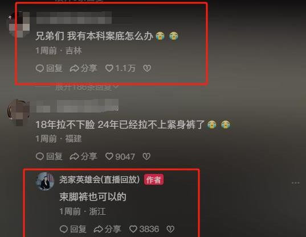306x237 pixels.
Task: Expand the partially hidden replies link at top
Action: (x=79, y=1)
